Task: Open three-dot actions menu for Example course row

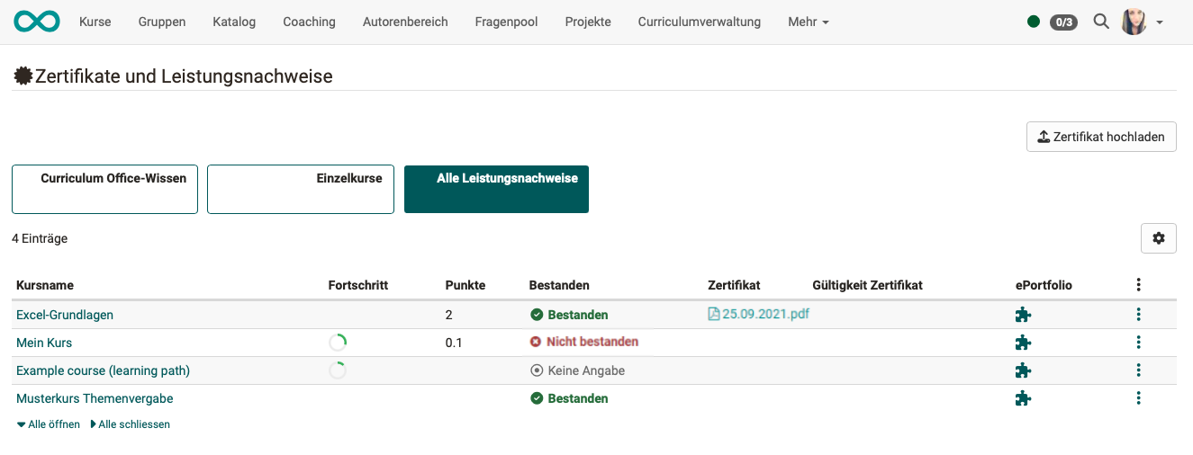Action: pyautogui.click(x=1139, y=370)
